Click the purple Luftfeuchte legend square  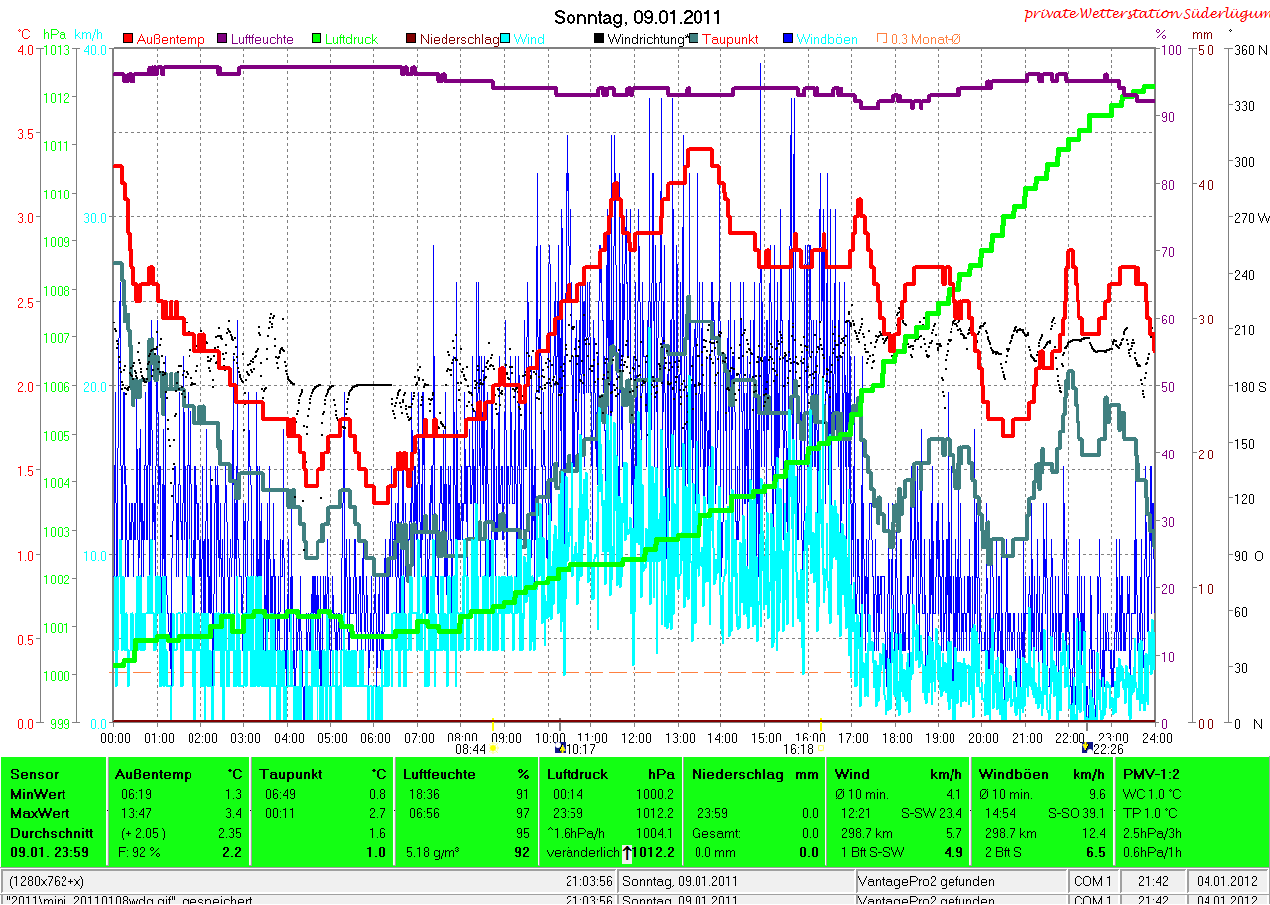[x=222, y=39]
